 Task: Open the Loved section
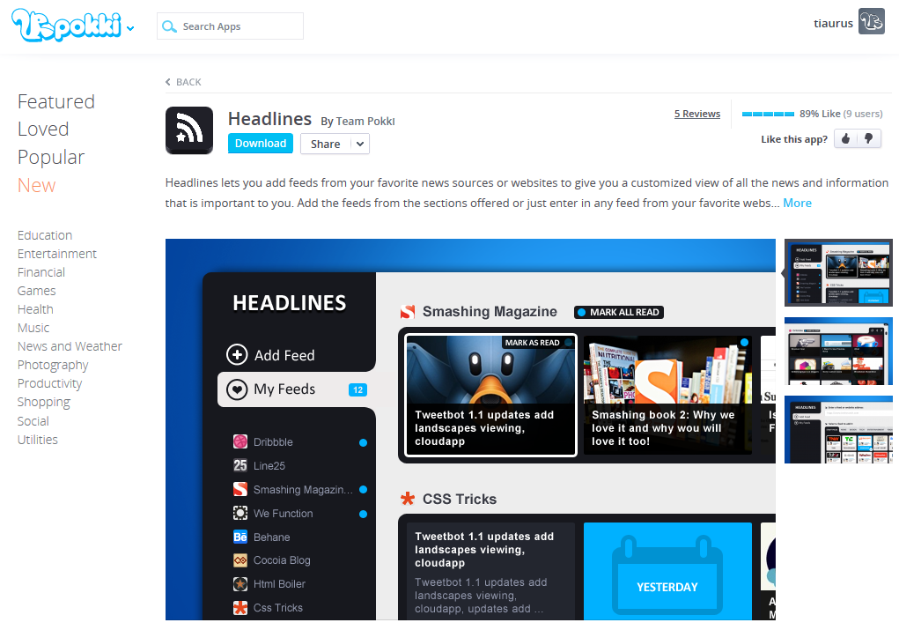click(43, 130)
